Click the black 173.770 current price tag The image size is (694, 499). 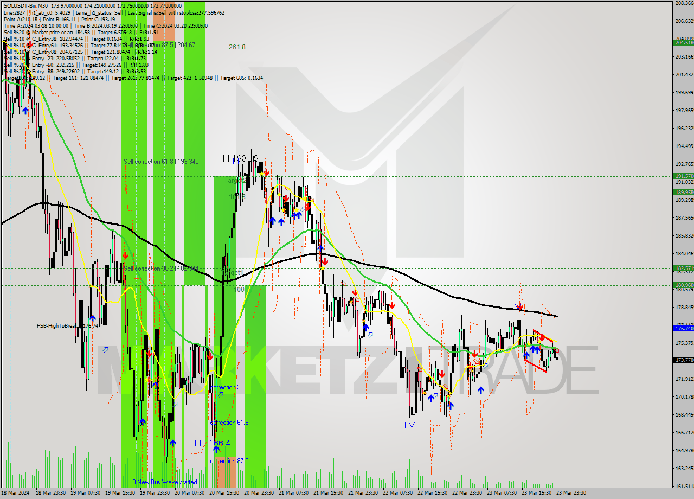[684, 360]
